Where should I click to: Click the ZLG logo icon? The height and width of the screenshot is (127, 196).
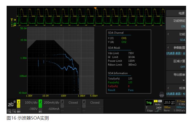click(x=12, y=104)
